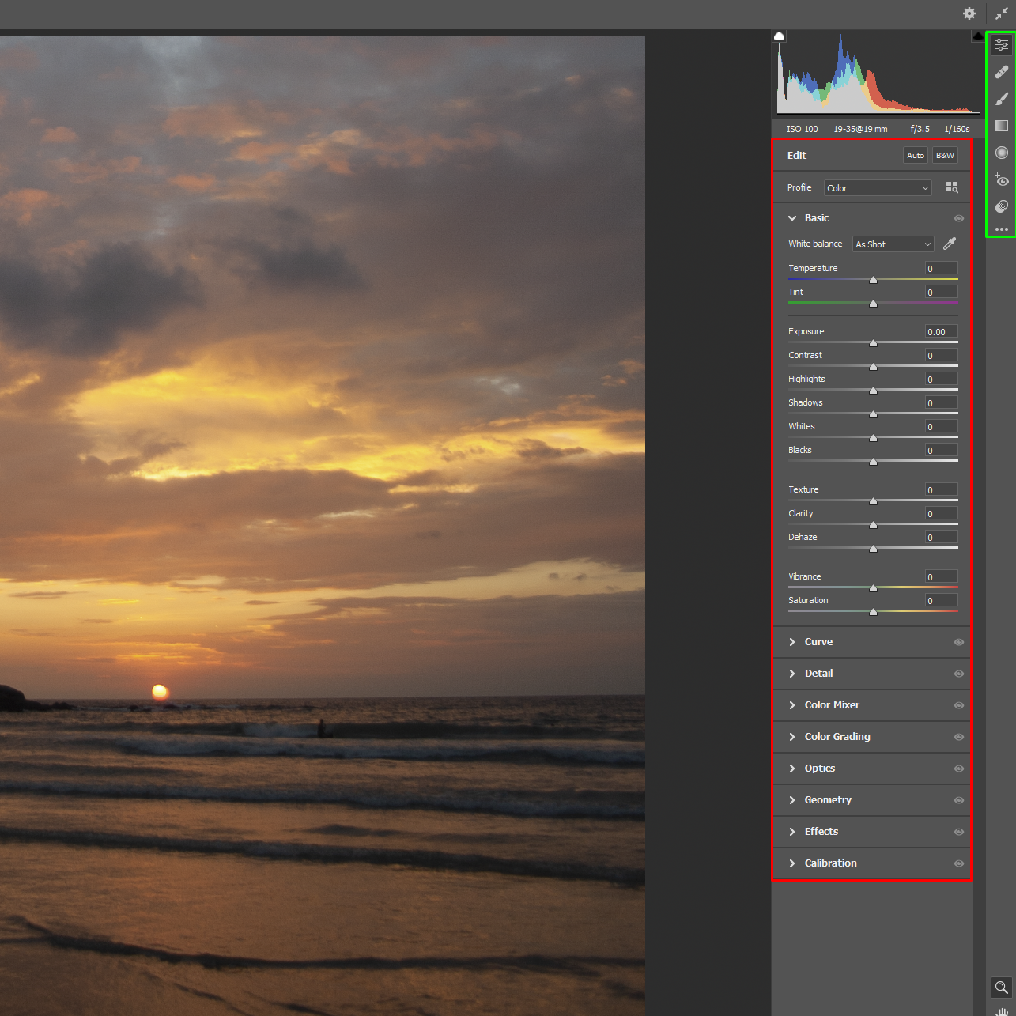This screenshot has width=1016, height=1016.
Task: Click the Exposure value input field
Action: tap(940, 331)
